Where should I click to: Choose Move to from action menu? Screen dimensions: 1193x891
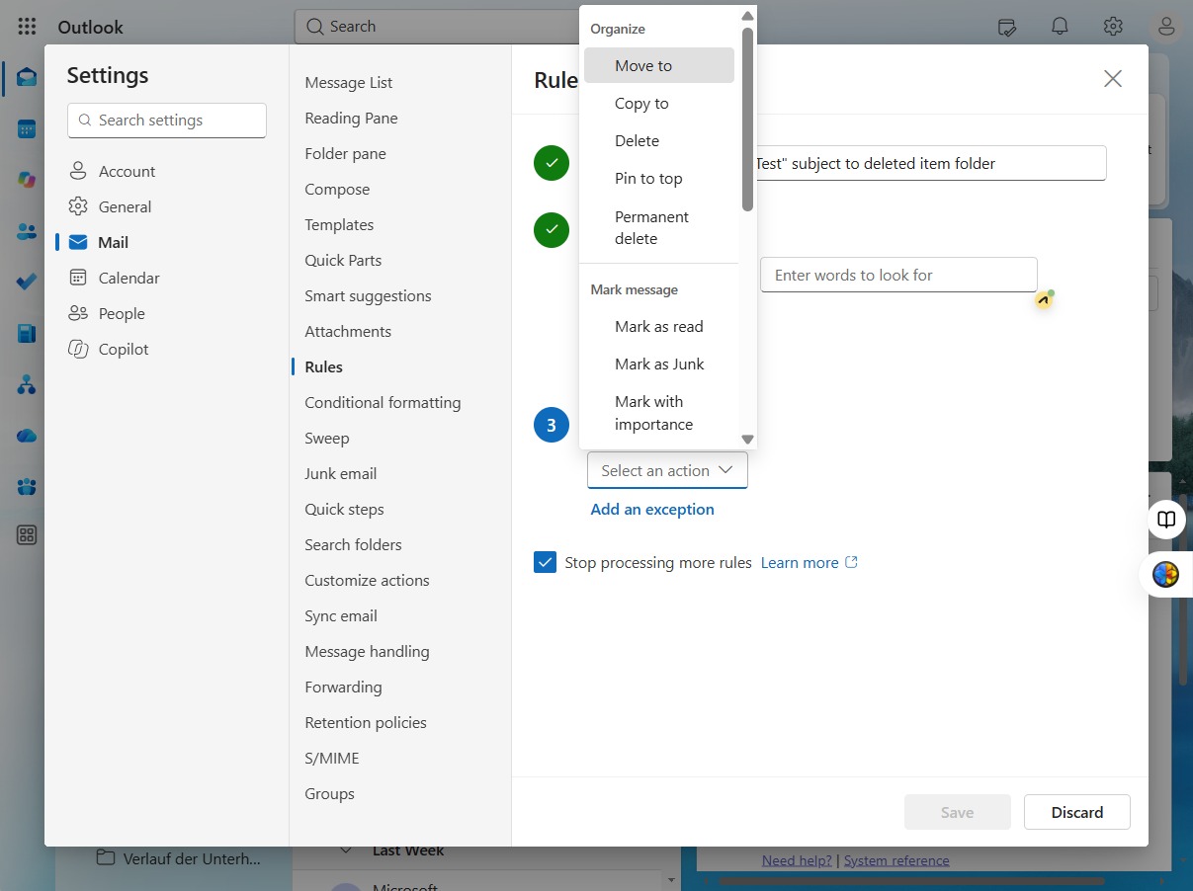tap(659, 65)
